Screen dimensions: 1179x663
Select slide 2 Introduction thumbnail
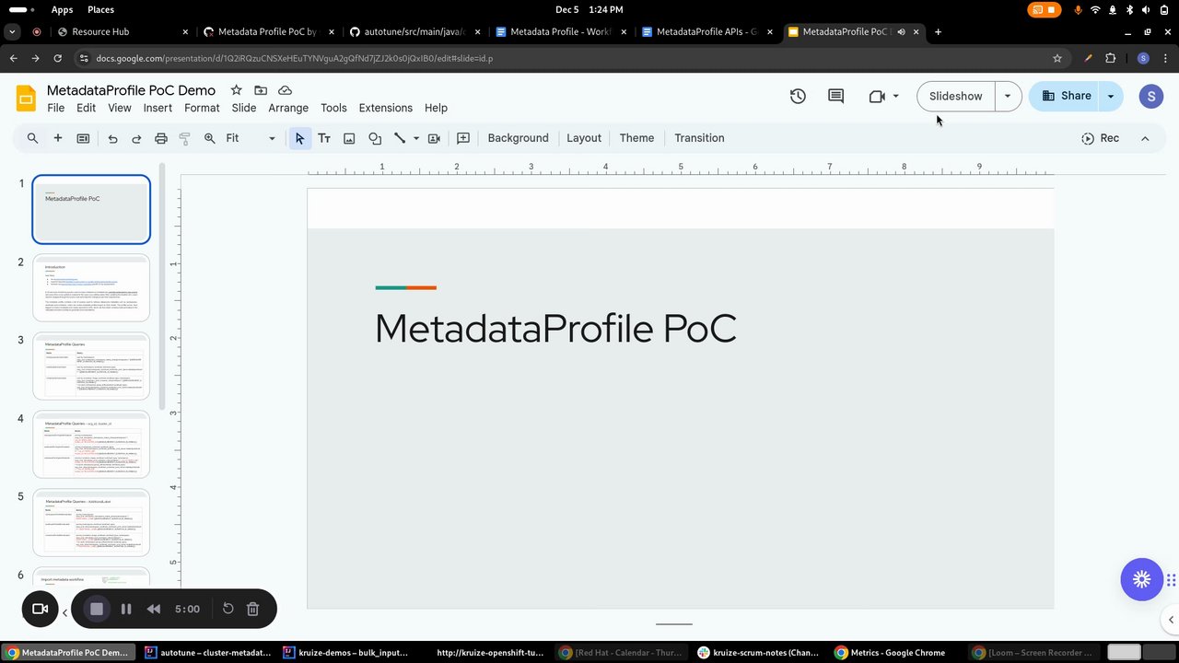(x=91, y=288)
